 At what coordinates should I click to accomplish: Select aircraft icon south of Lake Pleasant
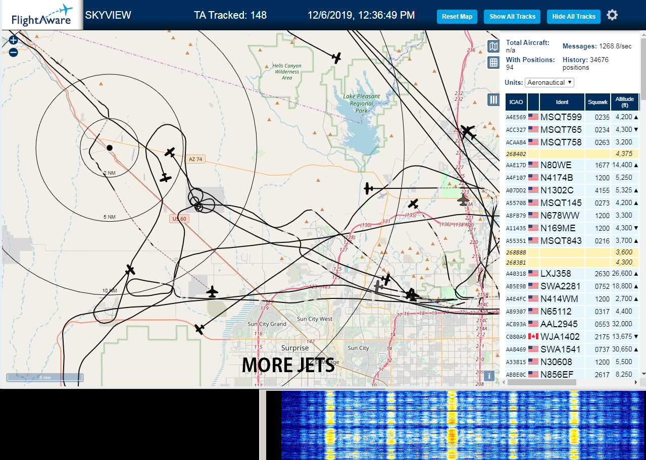click(368, 189)
